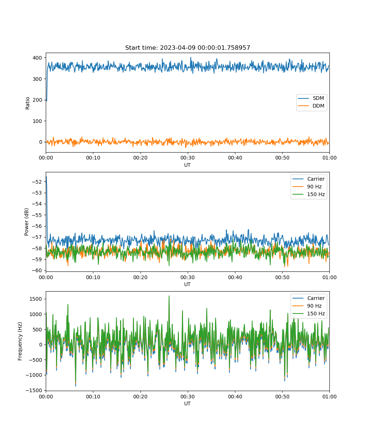Click the 'Ratio' y-axis label
Viewport: 366px width, 439px height.
(x=28, y=103)
